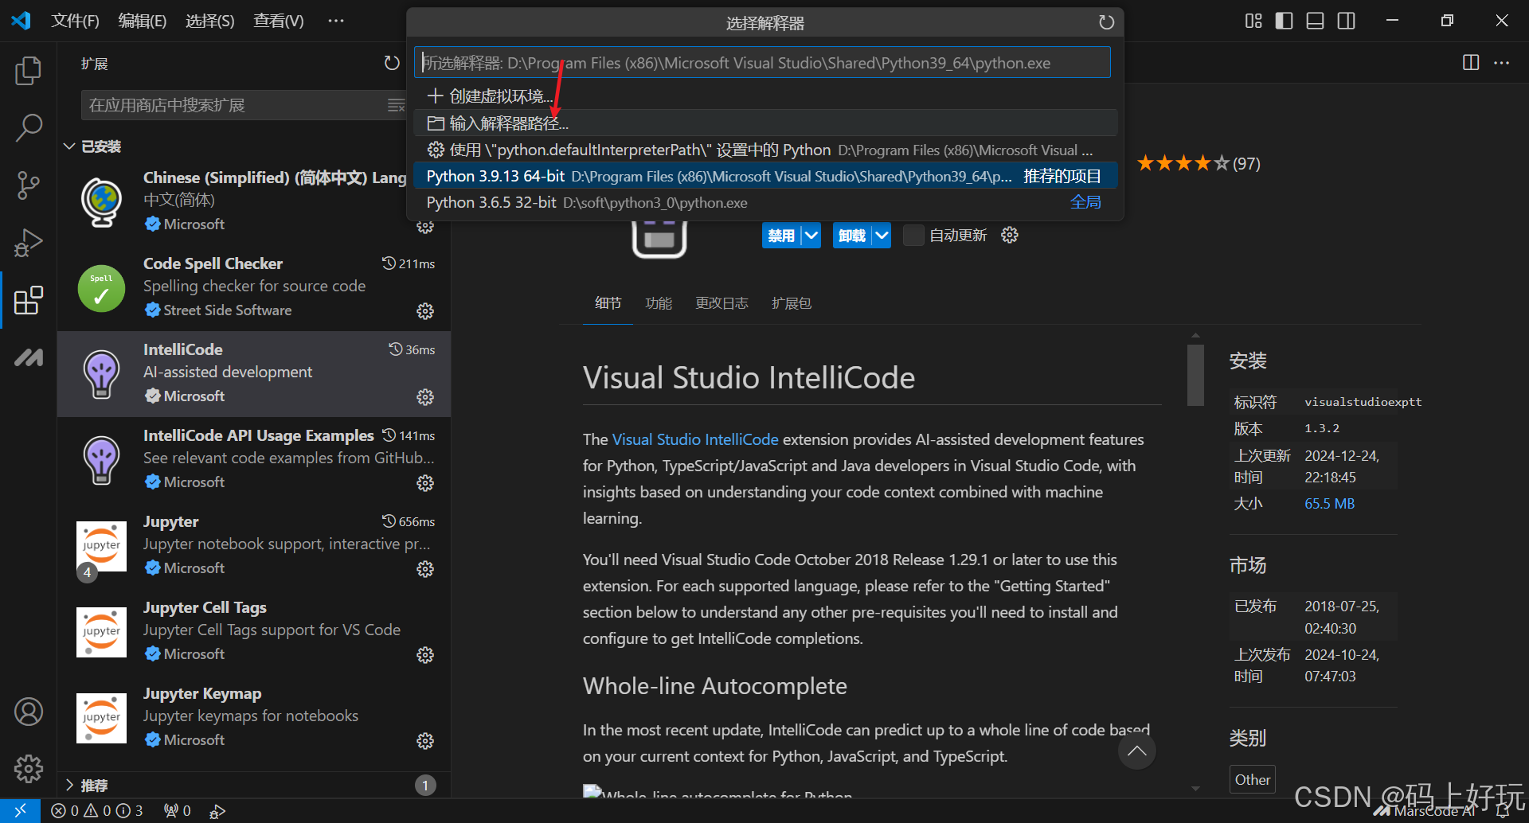Open the 查看 menu
This screenshot has width=1529, height=823.
click(278, 21)
